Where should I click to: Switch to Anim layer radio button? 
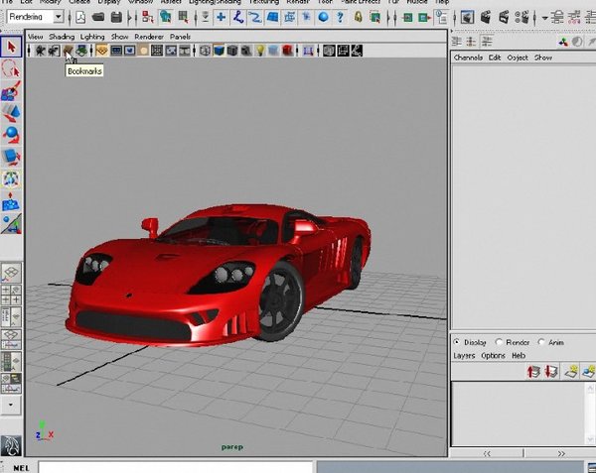point(541,342)
